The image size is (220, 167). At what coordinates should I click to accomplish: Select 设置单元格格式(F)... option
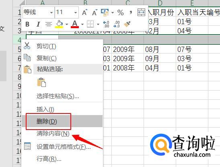click(64, 147)
